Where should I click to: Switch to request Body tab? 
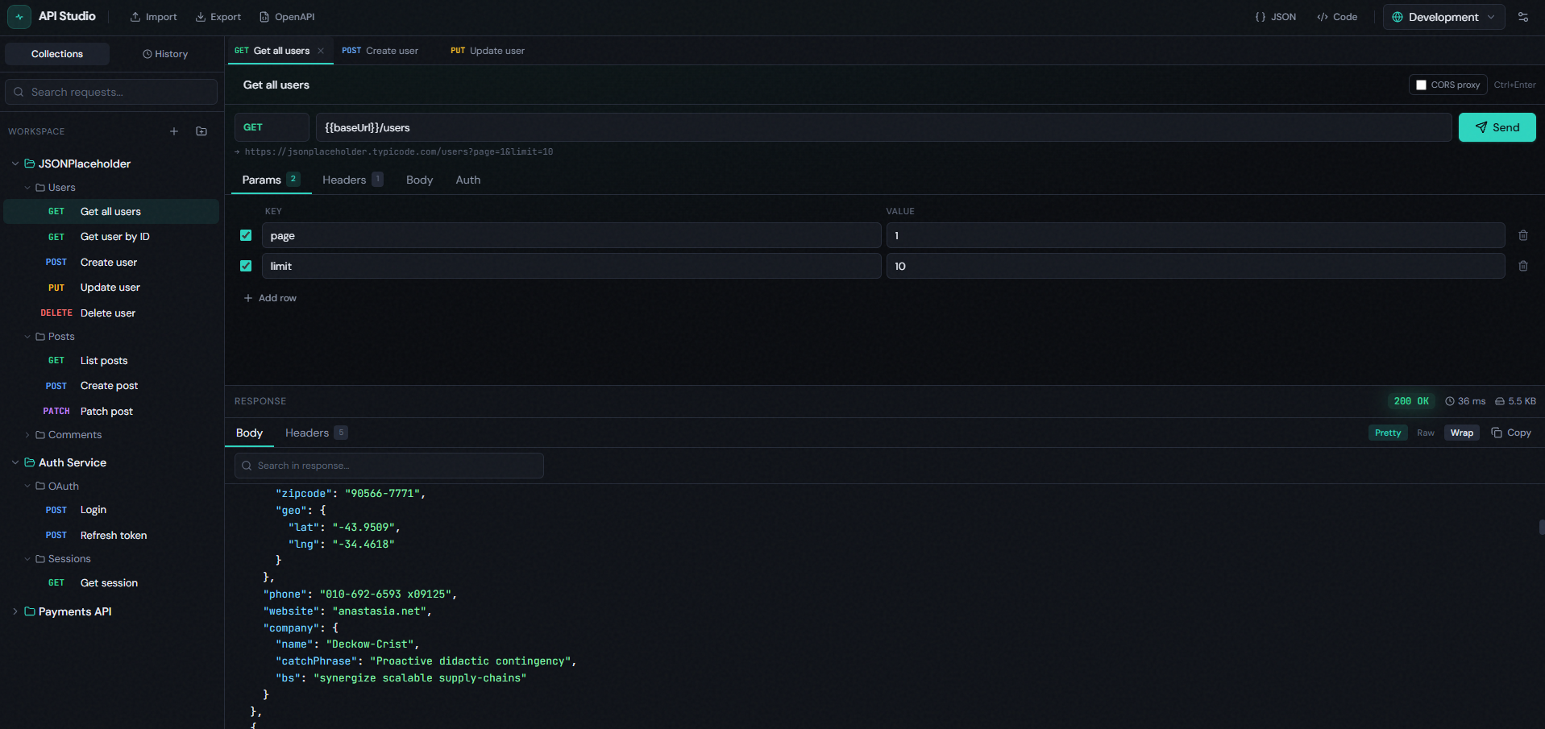point(419,180)
